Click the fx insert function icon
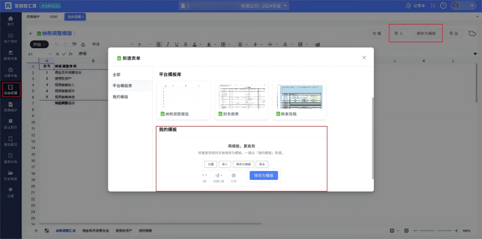 [x=71, y=54]
